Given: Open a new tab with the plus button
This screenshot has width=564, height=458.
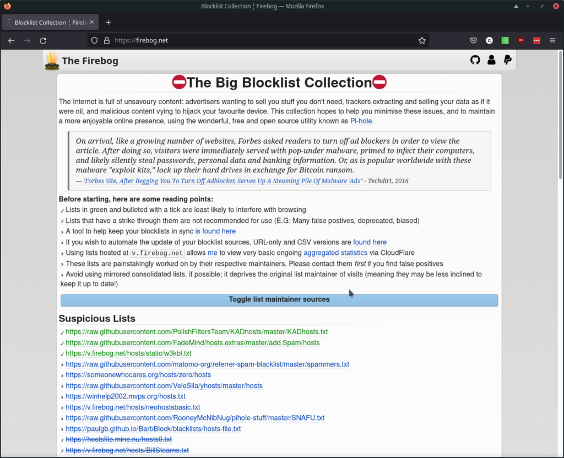Looking at the screenshot, I should point(109,22).
